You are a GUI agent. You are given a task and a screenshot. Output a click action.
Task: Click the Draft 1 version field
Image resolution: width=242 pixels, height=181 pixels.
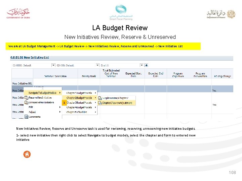click(x=120, y=65)
